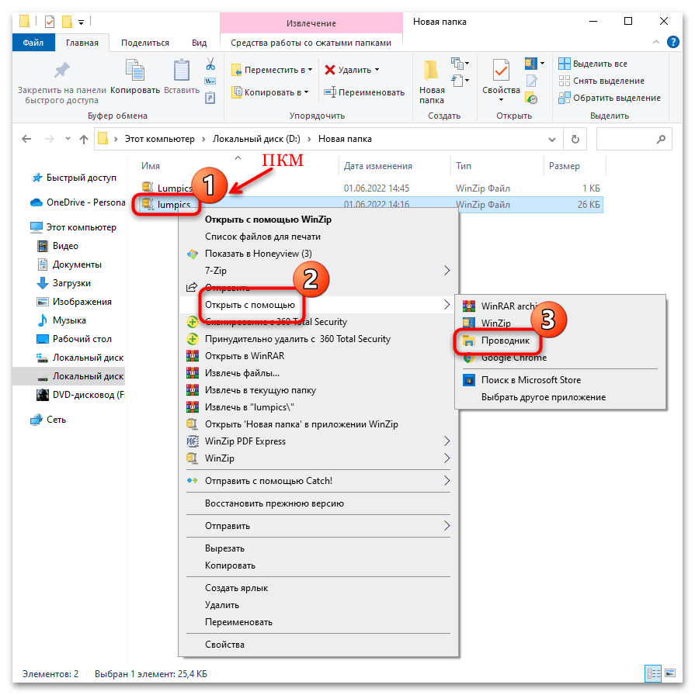
Task: Open the Copy to dropdown
Action: click(270, 92)
